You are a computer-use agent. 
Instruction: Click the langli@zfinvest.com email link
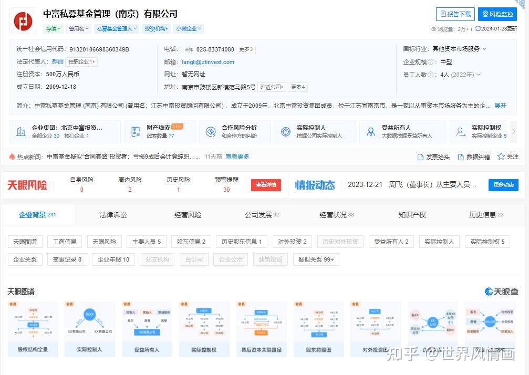click(x=208, y=62)
